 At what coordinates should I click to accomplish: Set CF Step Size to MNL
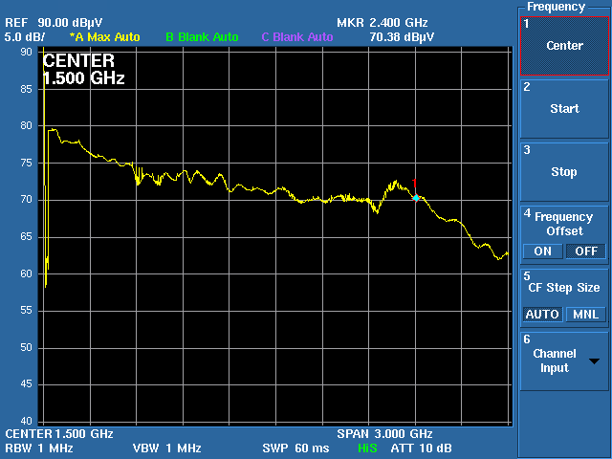click(x=586, y=315)
